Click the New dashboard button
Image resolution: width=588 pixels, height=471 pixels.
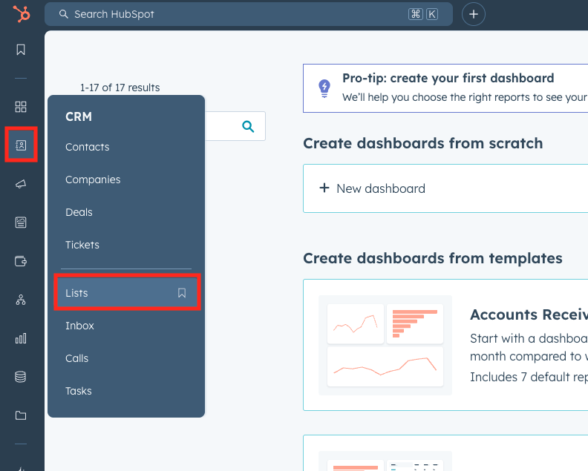(445, 188)
